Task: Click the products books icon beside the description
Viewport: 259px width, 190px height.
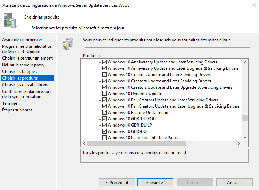Action: tap(68, 44)
